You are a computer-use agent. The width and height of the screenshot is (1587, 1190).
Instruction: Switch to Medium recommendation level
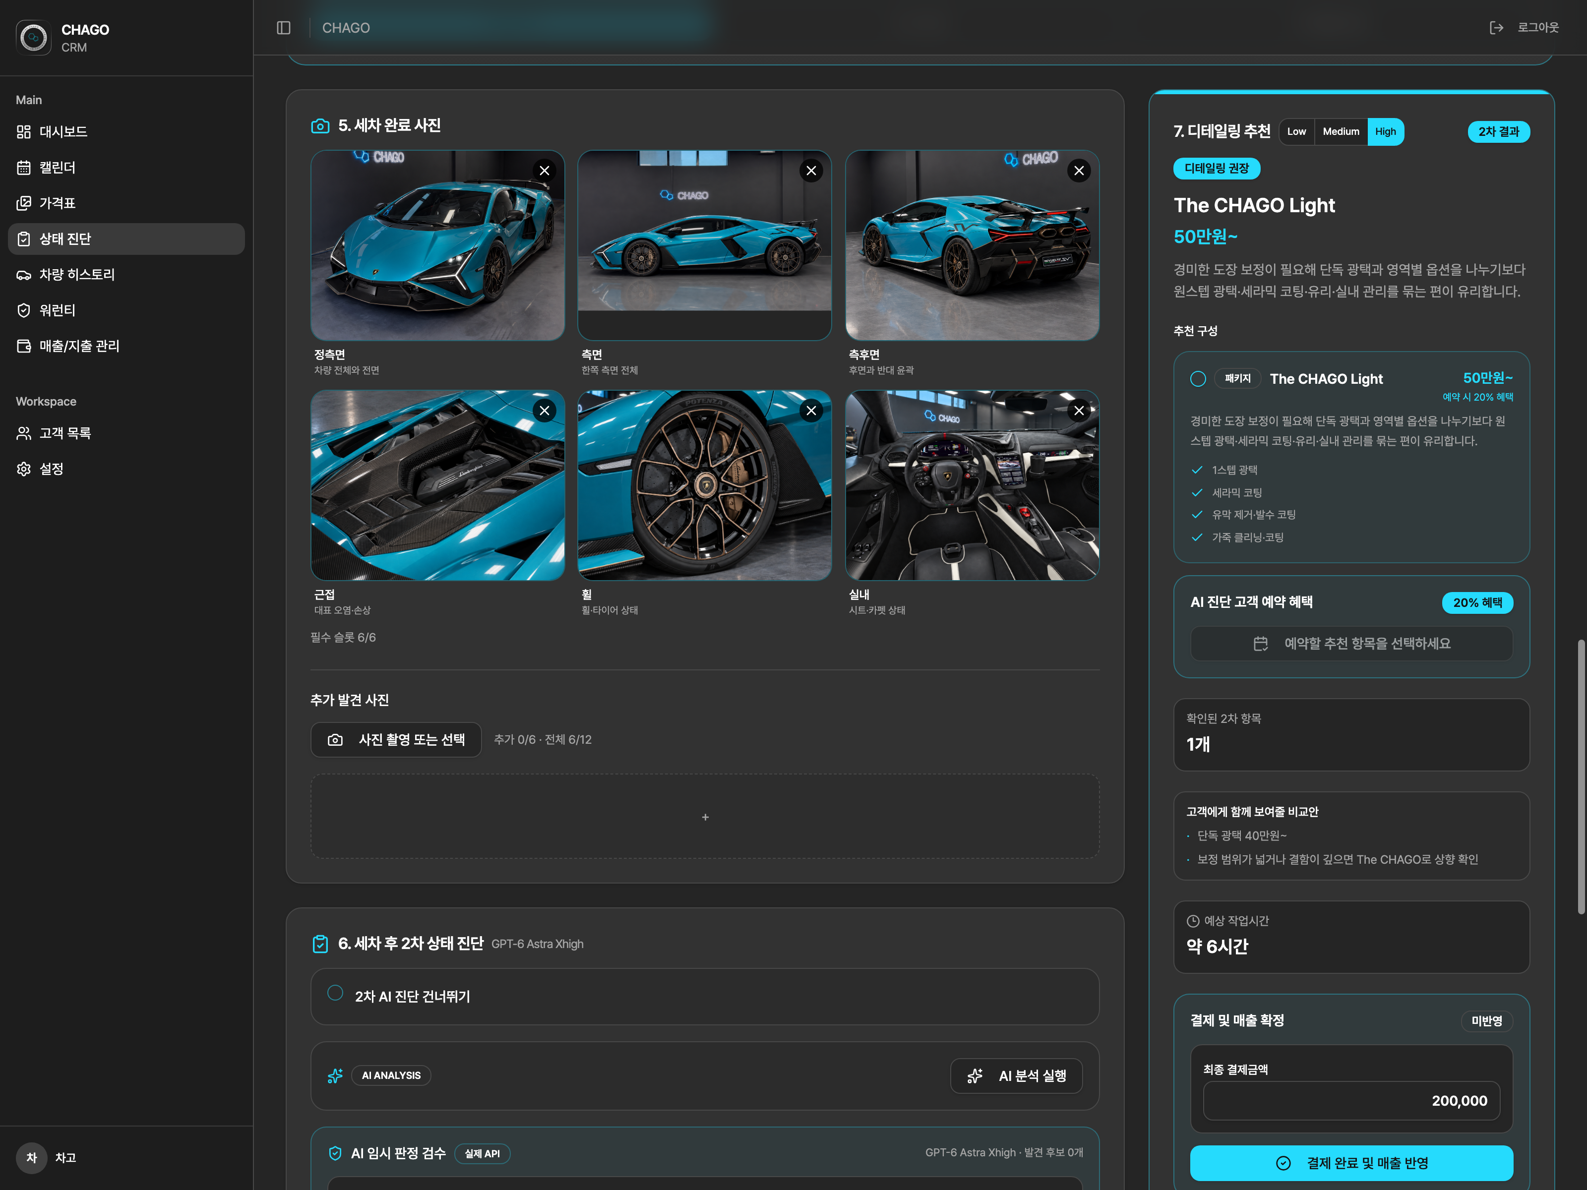[1341, 132]
